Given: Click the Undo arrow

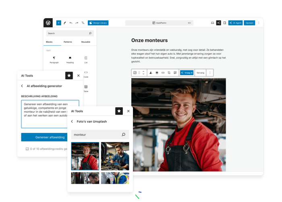Looking at the screenshot, I should (x=71, y=23).
